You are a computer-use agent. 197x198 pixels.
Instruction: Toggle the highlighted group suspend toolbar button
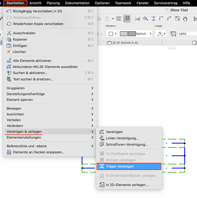(x=127, y=18)
